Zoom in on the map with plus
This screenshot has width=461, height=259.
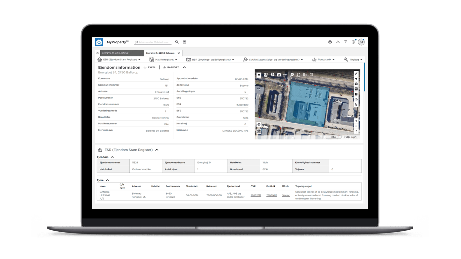[356, 121]
